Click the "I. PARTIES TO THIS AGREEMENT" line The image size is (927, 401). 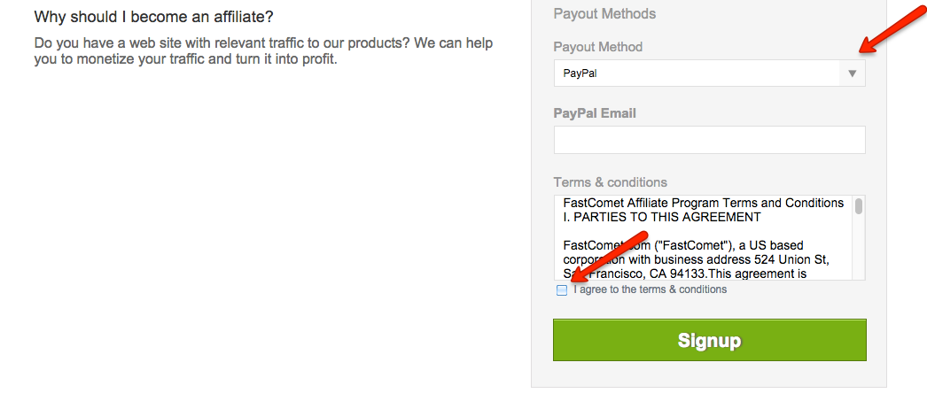coord(661,217)
